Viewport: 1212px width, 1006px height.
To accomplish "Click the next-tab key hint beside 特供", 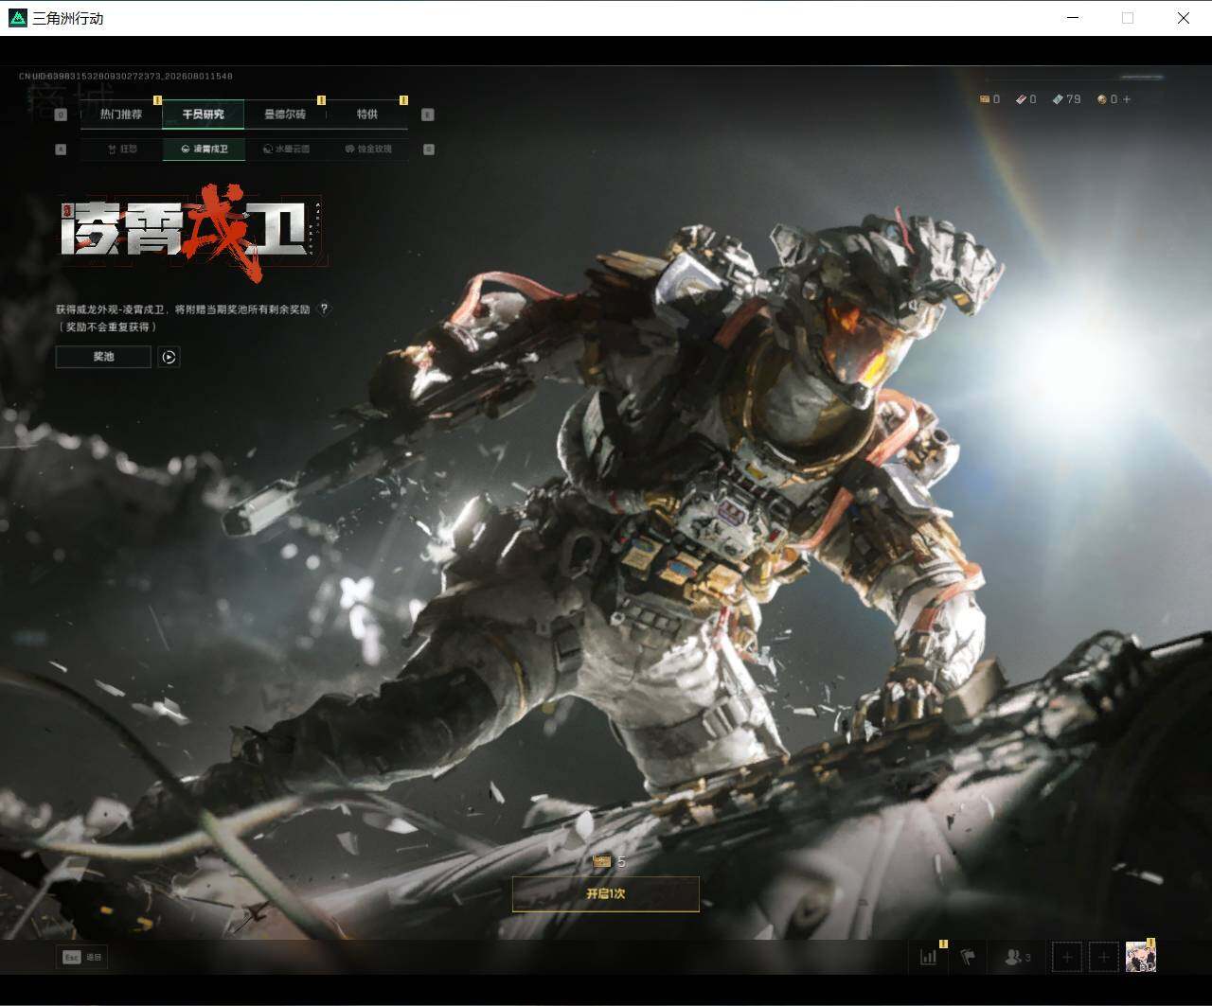I will point(428,115).
